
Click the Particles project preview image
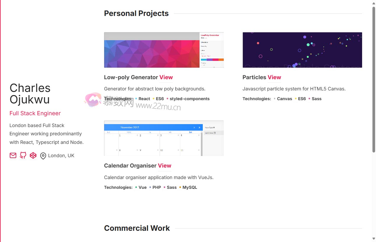click(302, 50)
